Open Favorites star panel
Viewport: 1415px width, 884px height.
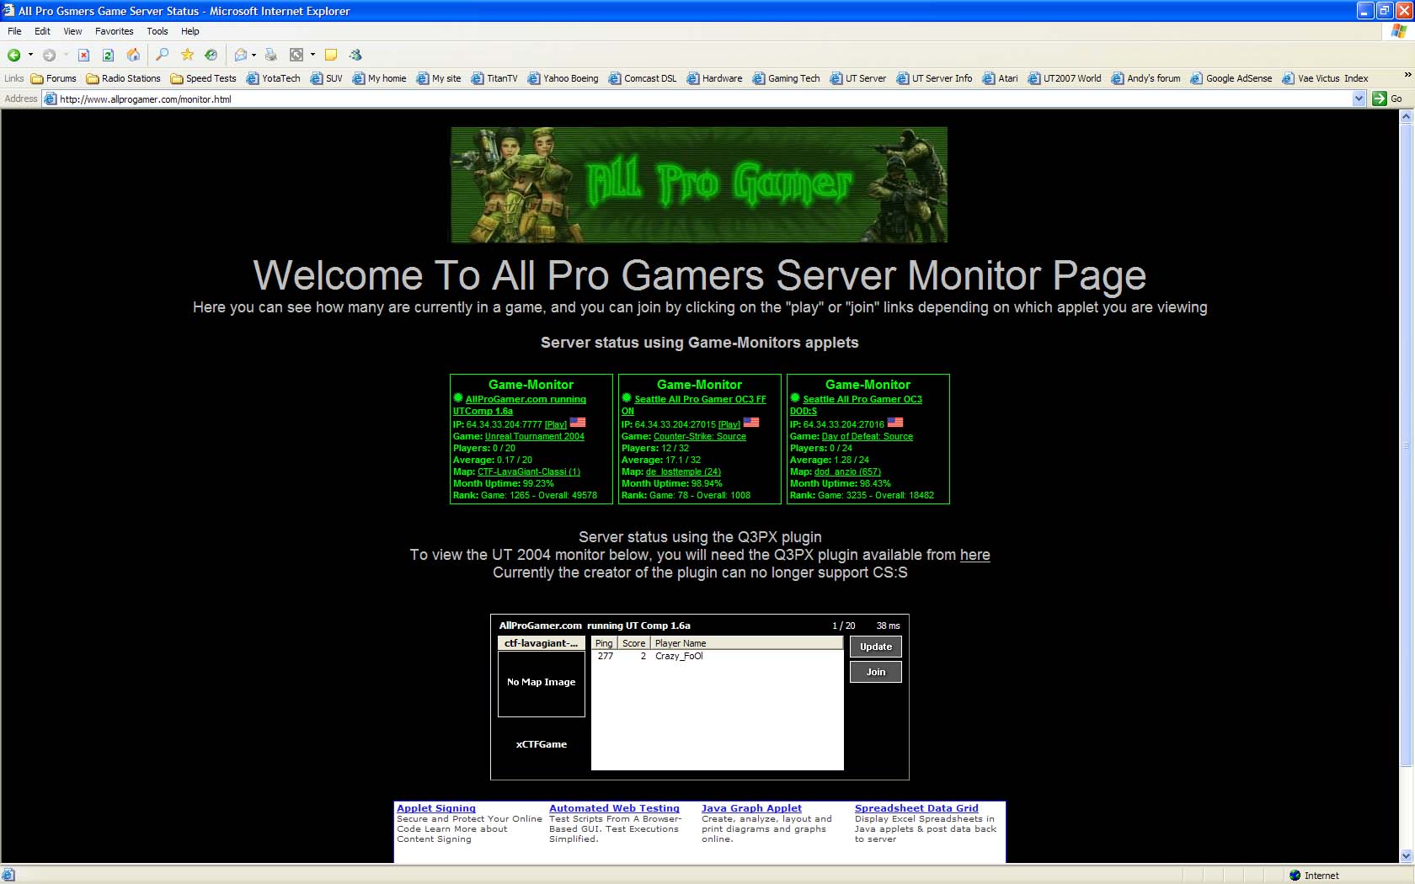coord(187,55)
